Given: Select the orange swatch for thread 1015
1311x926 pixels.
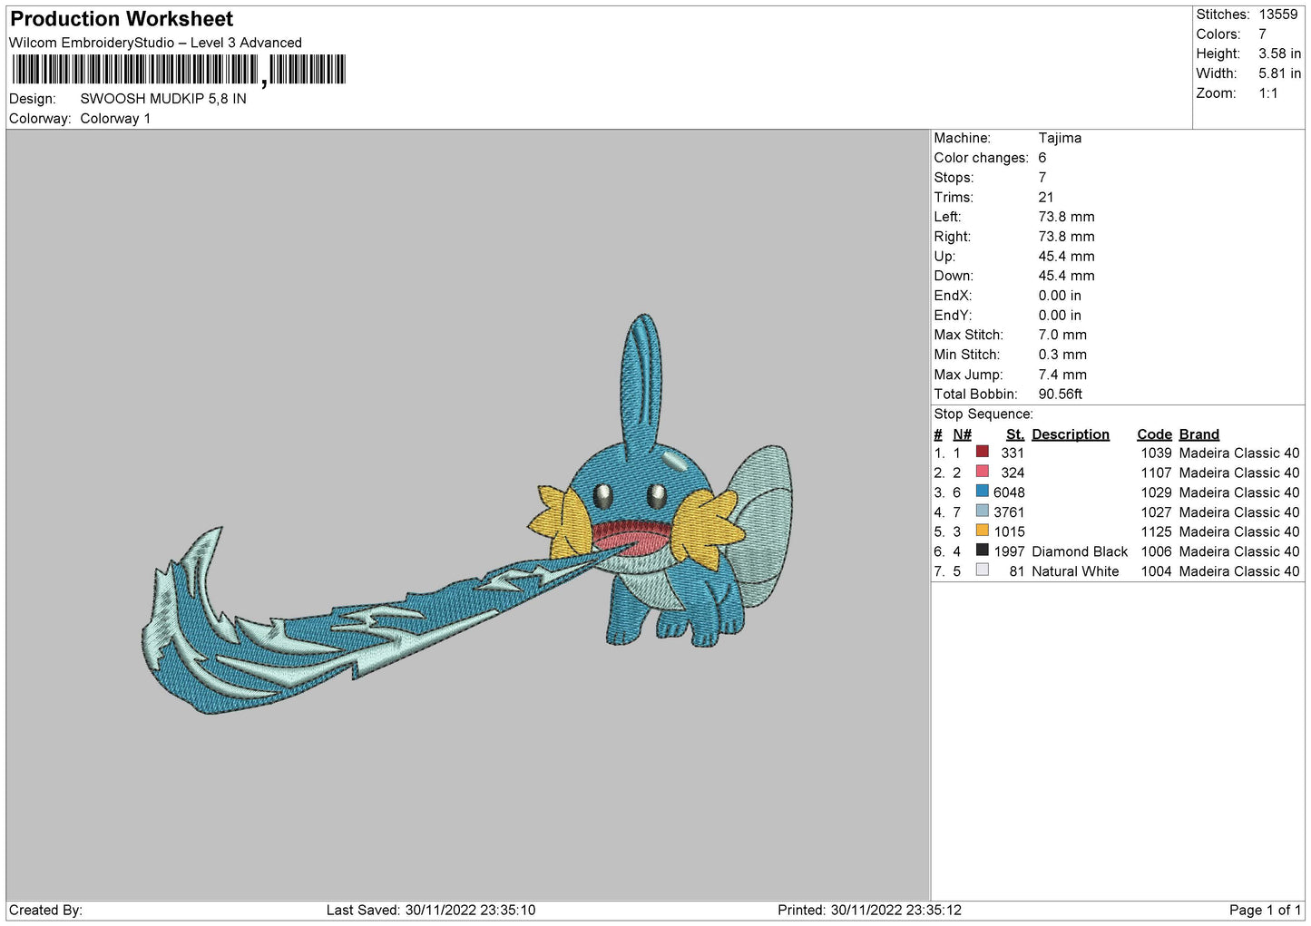Looking at the screenshot, I should coord(982,531).
